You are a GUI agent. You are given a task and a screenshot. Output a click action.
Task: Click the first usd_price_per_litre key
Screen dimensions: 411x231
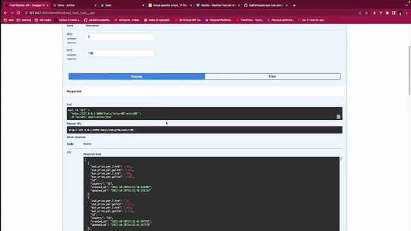[106, 167]
